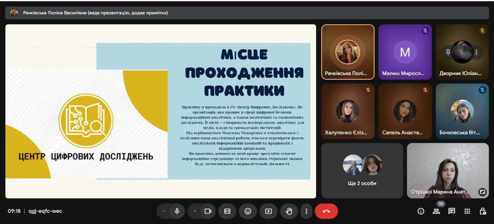Show the people list with 10 badge
The height and width of the screenshot is (224, 494).
436,211
